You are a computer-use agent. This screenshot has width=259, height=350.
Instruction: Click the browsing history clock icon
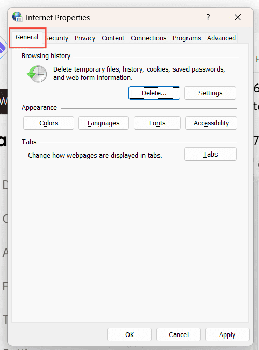[37, 74]
